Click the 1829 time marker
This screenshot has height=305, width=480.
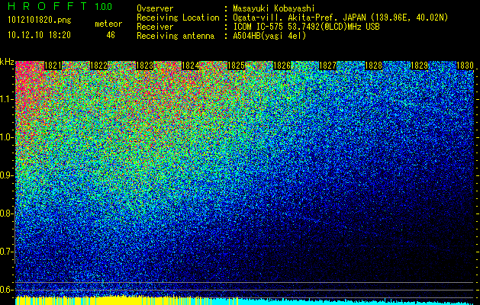tap(419, 66)
